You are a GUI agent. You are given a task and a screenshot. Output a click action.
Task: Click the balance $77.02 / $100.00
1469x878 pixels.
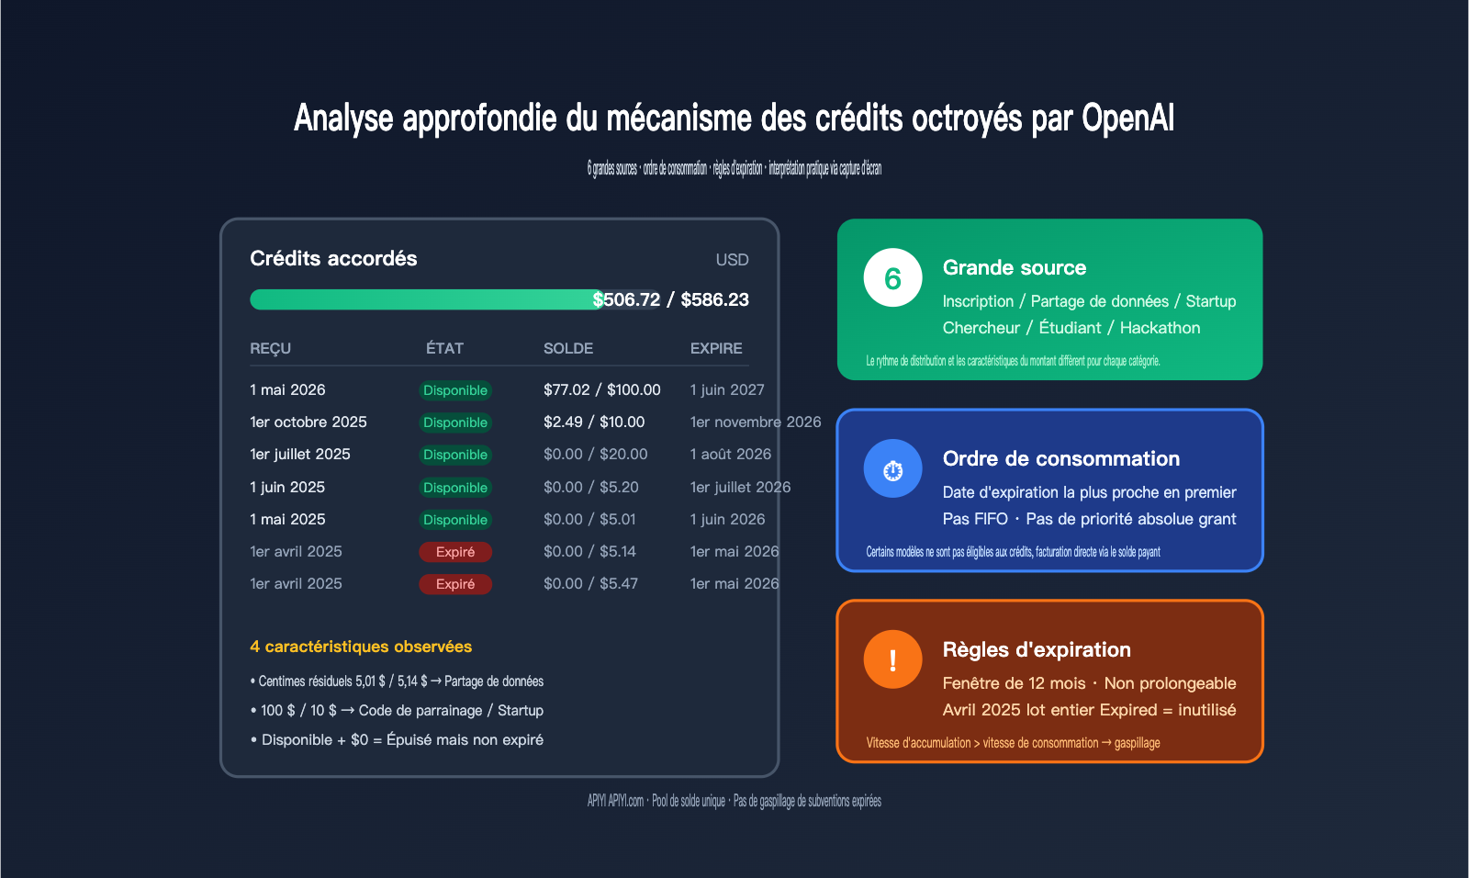(602, 389)
